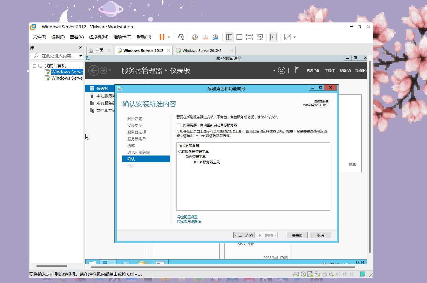The height and width of the screenshot is (283, 427).
Task: Click the Unity mode icon in VMware toolbar
Action: tap(260, 37)
